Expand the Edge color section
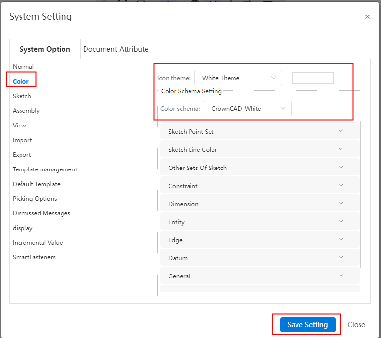 coord(259,240)
